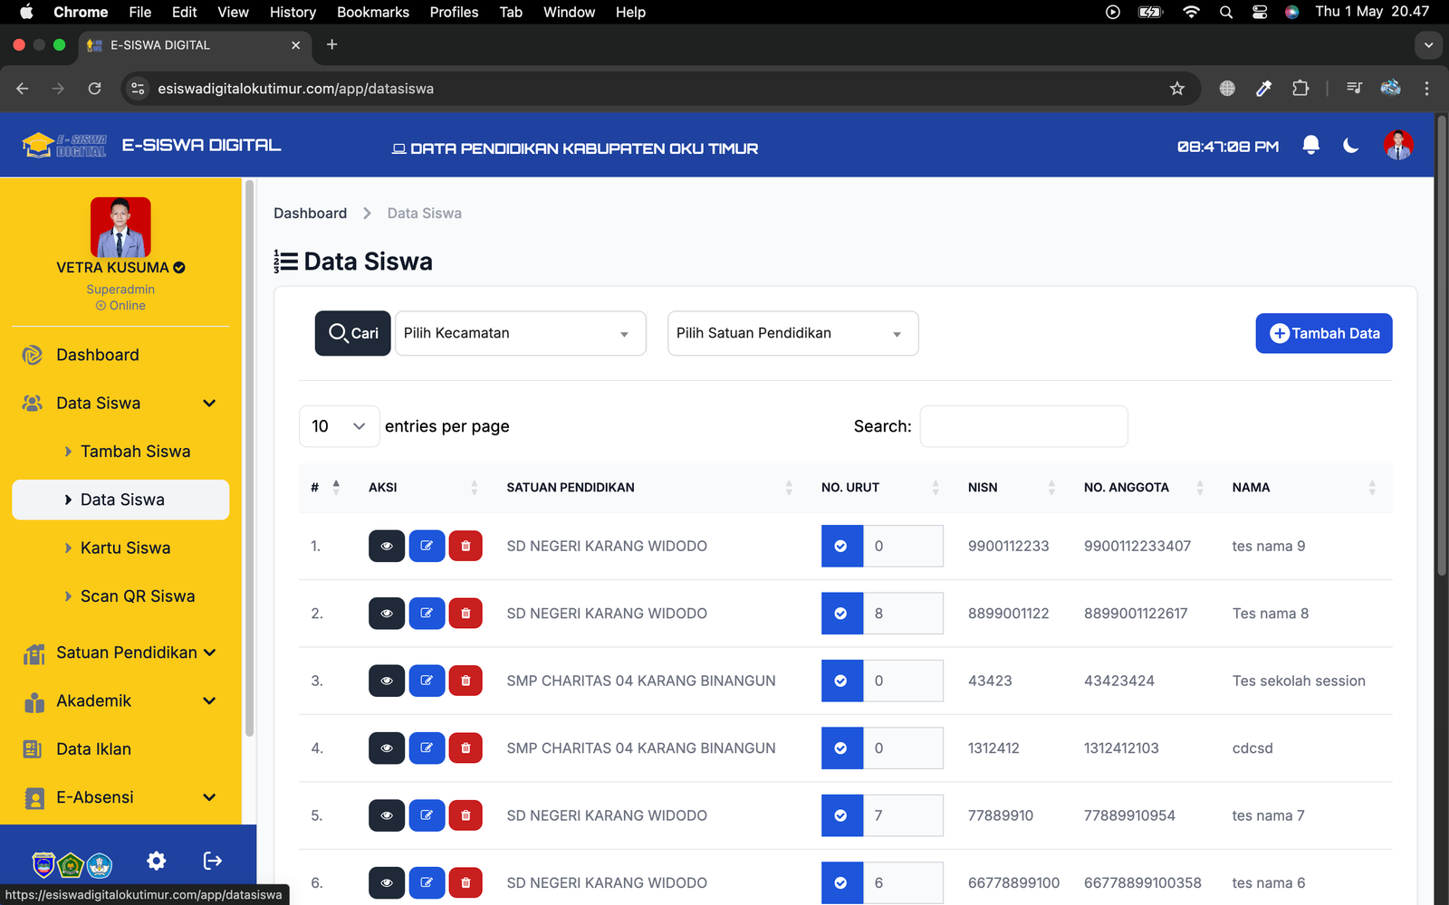The width and height of the screenshot is (1449, 905).
Task: Toggle dark mode moon icon
Action: pos(1350,145)
